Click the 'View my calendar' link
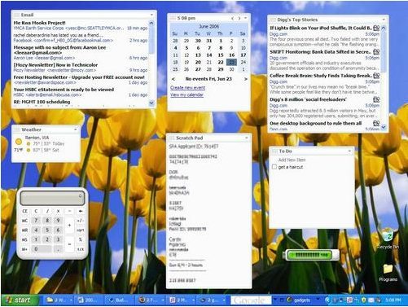408x307 pixels. pyautogui.click(x=186, y=94)
